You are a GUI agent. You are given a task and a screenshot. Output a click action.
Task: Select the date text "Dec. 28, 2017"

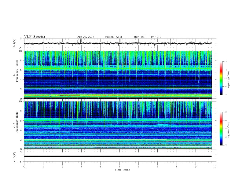pyautogui.click(x=85, y=37)
